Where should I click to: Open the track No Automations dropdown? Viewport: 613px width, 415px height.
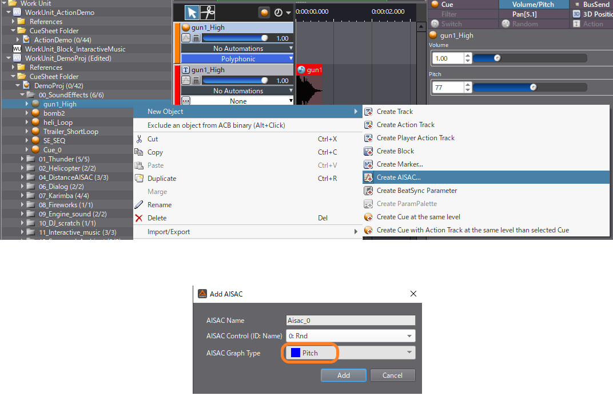click(x=237, y=90)
